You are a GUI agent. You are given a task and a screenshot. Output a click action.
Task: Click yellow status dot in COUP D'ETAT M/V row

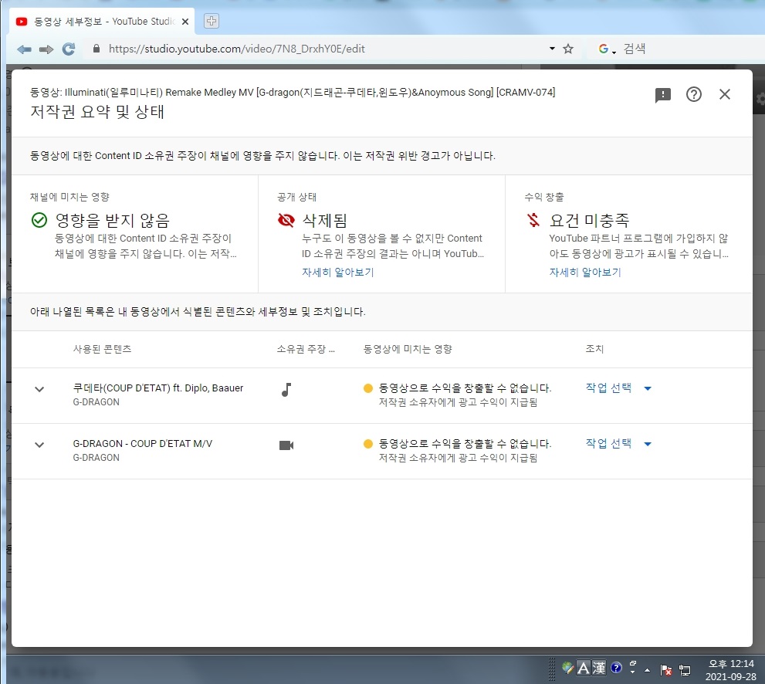click(368, 444)
